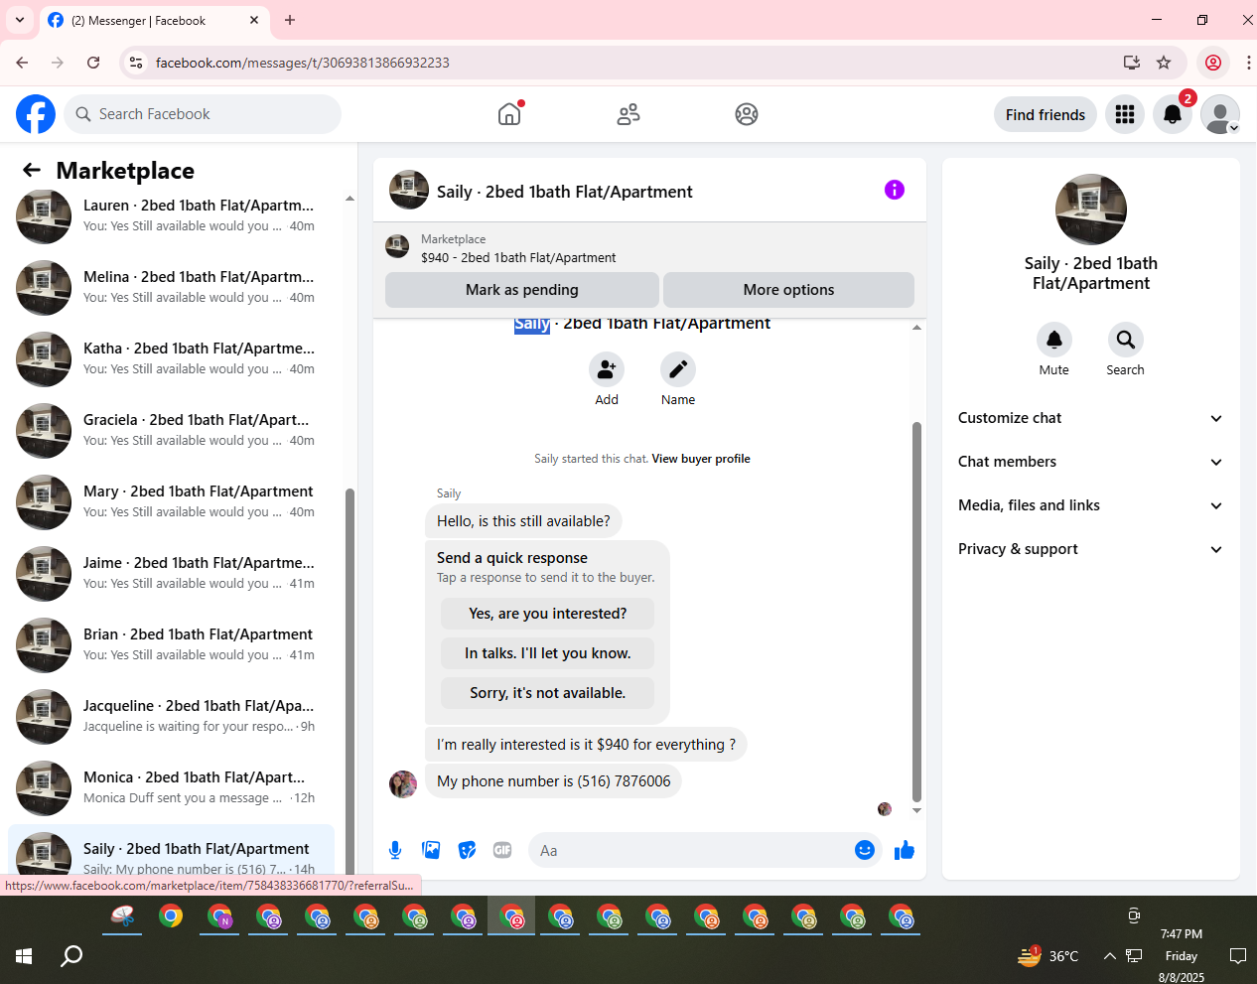Open the account profile avatar menu
1257x984 pixels.
1220,114
